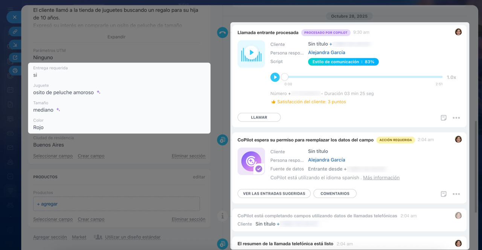This screenshot has width=482, height=250.
Task: Play the call recording in audio player
Action: 275,77
